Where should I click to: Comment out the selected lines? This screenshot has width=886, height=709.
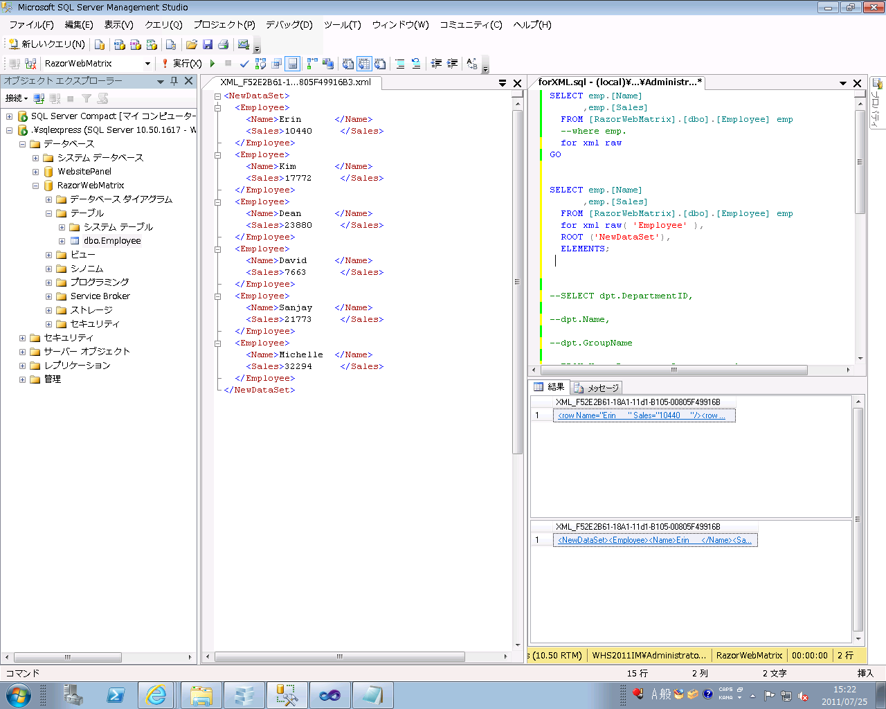pos(400,64)
